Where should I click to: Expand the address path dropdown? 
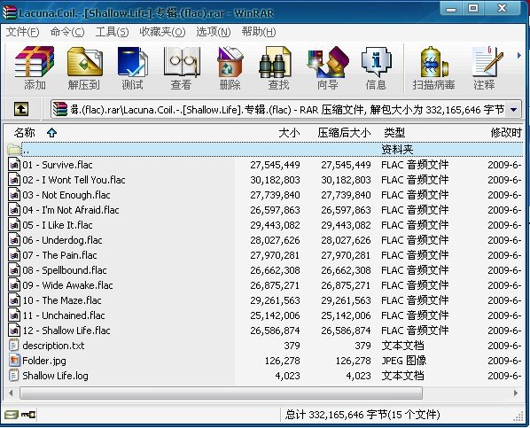tap(514, 110)
